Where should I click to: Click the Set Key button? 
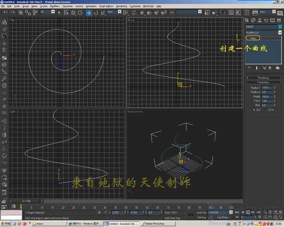(x=202, y=217)
